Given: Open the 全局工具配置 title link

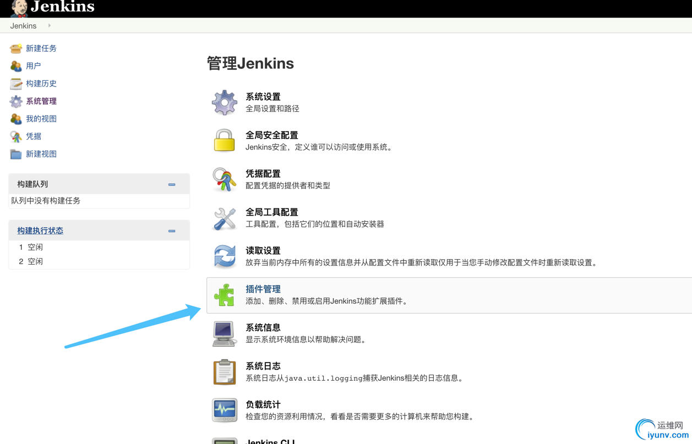Looking at the screenshot, I should pos(272,212).
